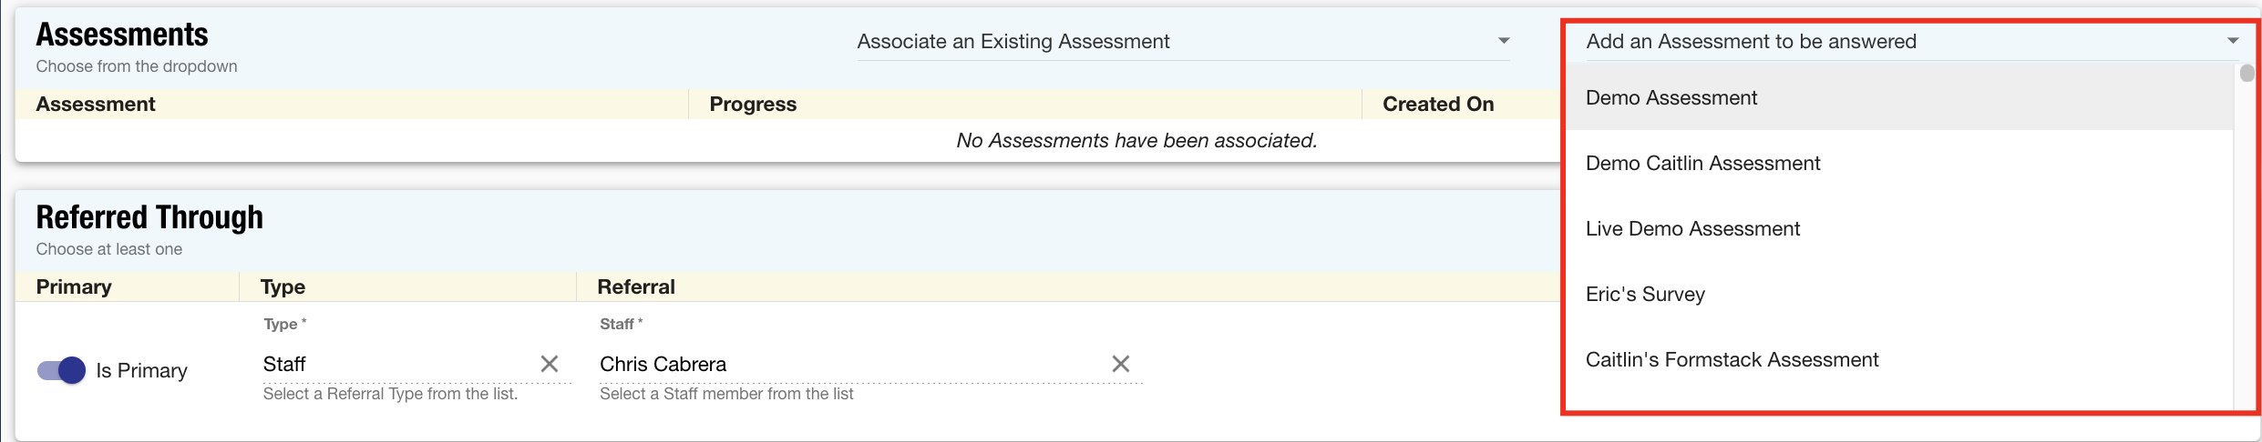The width and height of the screenshot is (2262, 442).
Task: Click the Primary column header
Action: coord(74,287)
